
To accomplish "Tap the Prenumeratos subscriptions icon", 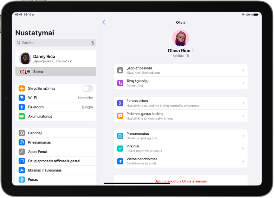I will (120, 136).
